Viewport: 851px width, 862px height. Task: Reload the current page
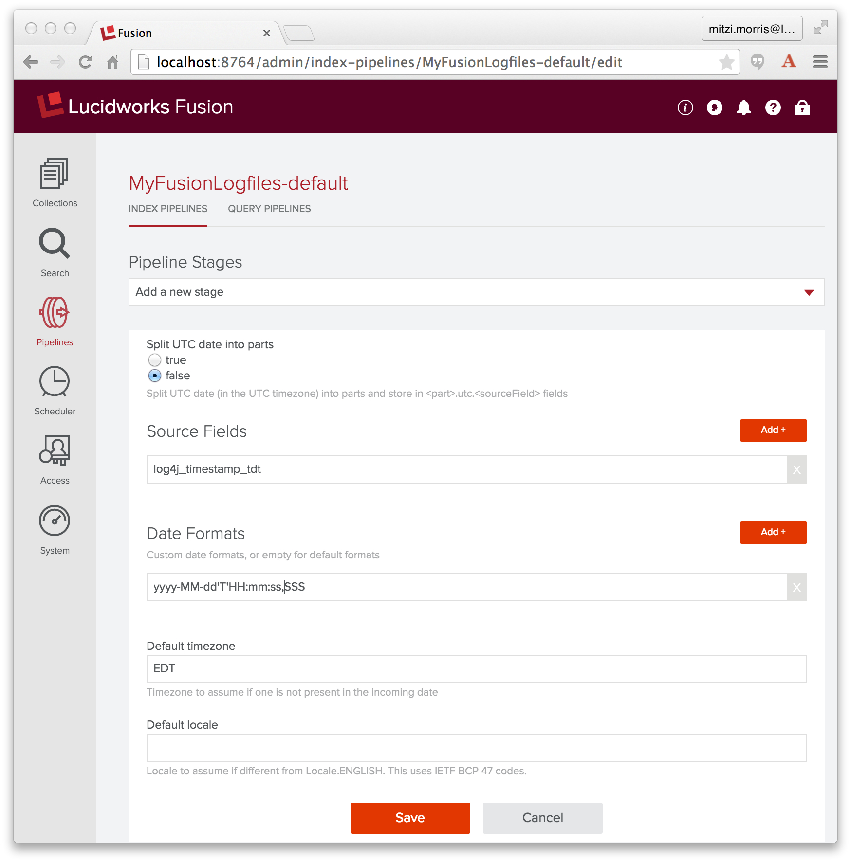click(85, 62)
